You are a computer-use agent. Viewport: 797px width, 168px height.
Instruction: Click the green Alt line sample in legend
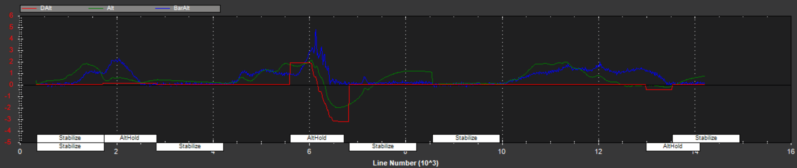[96, 9]
